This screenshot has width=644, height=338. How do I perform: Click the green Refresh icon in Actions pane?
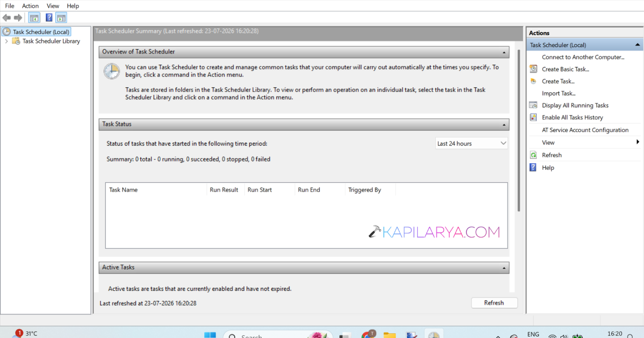coord(533,155)
